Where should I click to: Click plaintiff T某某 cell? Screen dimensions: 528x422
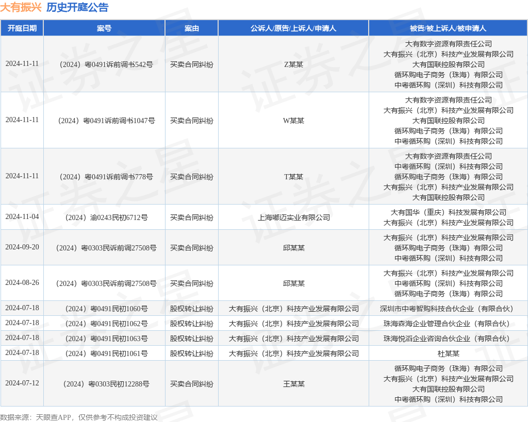pyautogui.click(x=293, y=177)
